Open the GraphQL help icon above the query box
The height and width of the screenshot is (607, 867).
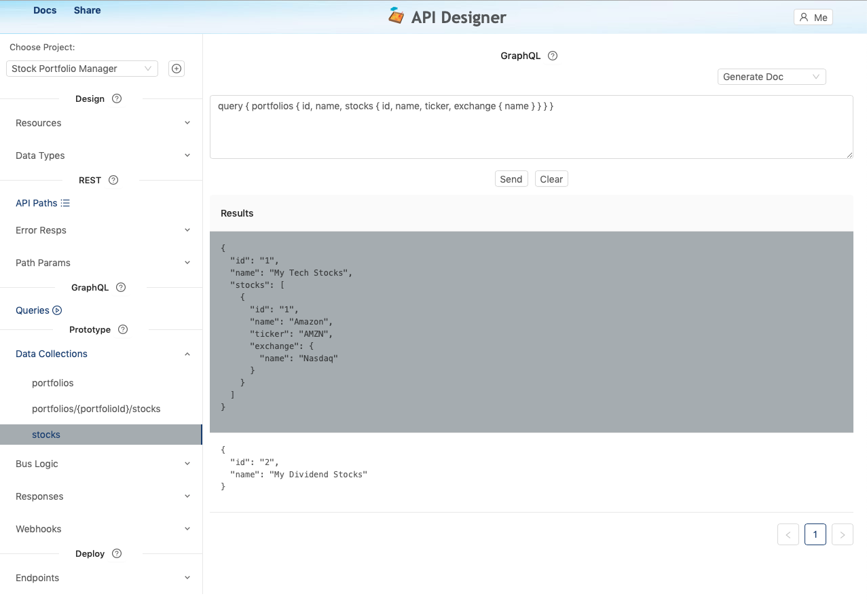coord(552,55)
